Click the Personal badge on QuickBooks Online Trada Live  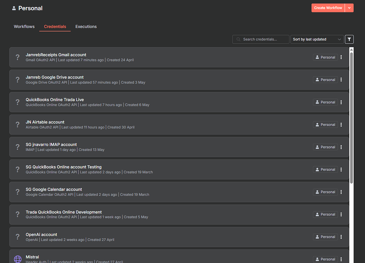pyautogui.click(x=325, y=102)
